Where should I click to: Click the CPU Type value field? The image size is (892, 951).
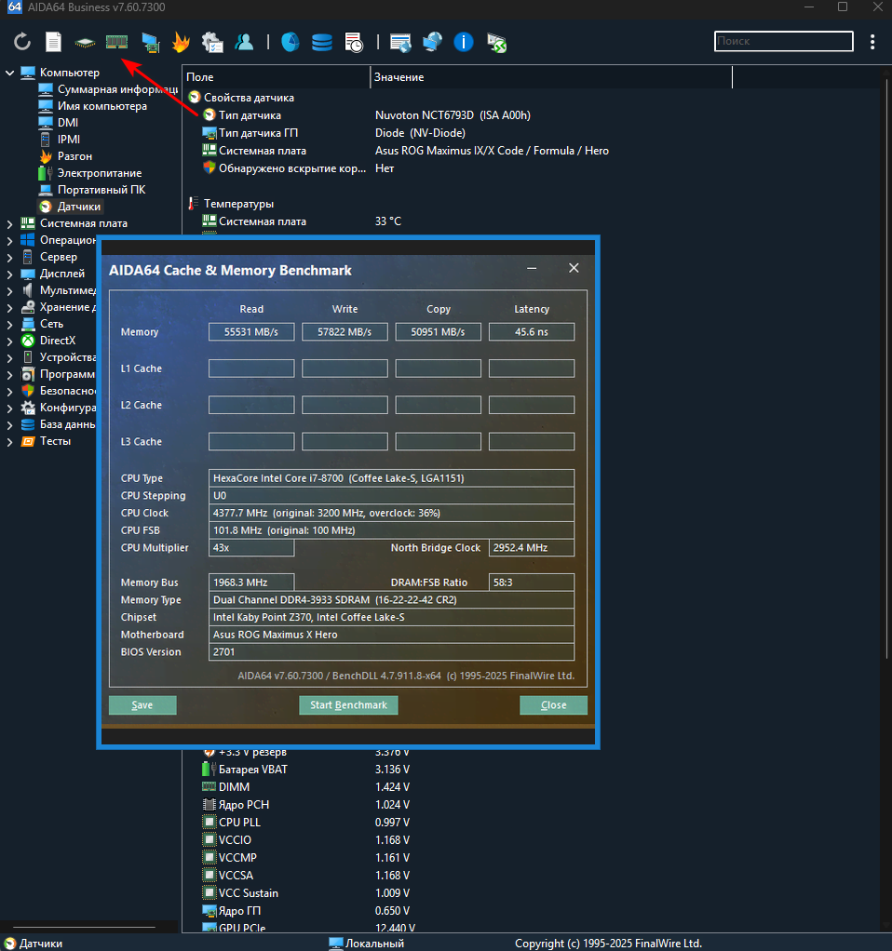point(391,478)
